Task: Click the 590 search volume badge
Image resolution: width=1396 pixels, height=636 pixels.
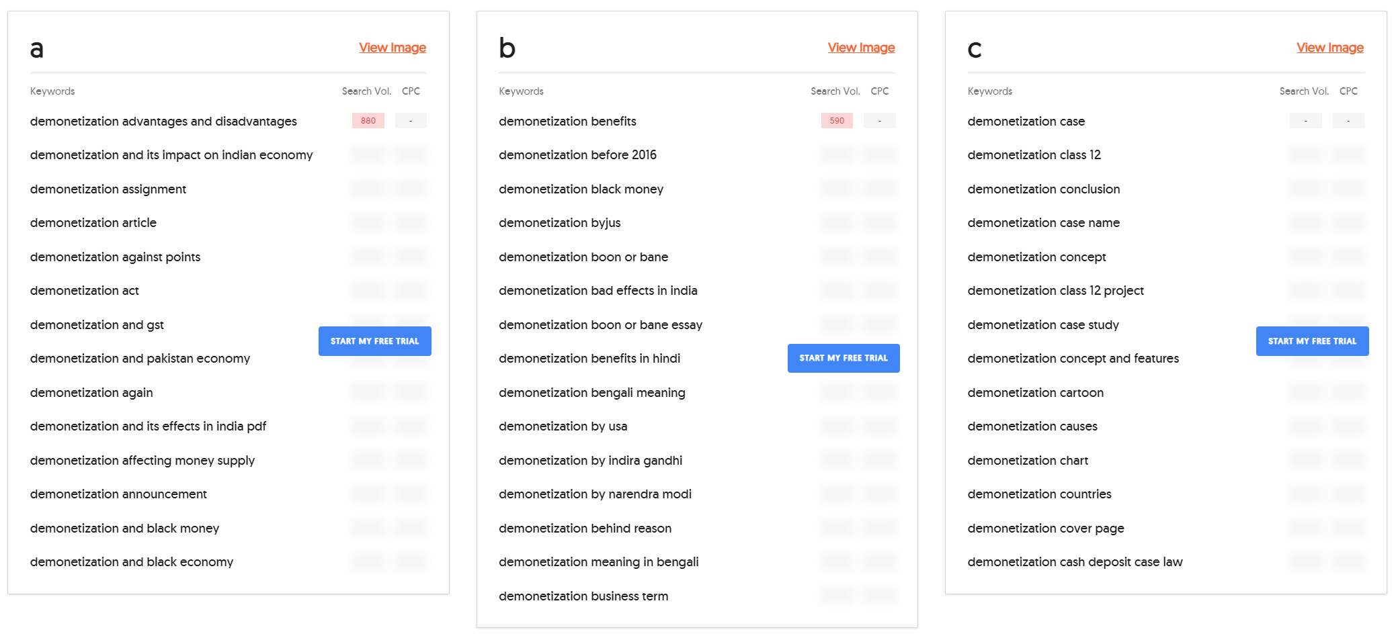Action: click(836, 120)
